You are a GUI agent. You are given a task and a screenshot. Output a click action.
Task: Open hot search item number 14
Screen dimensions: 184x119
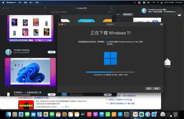tap(119, 100)
